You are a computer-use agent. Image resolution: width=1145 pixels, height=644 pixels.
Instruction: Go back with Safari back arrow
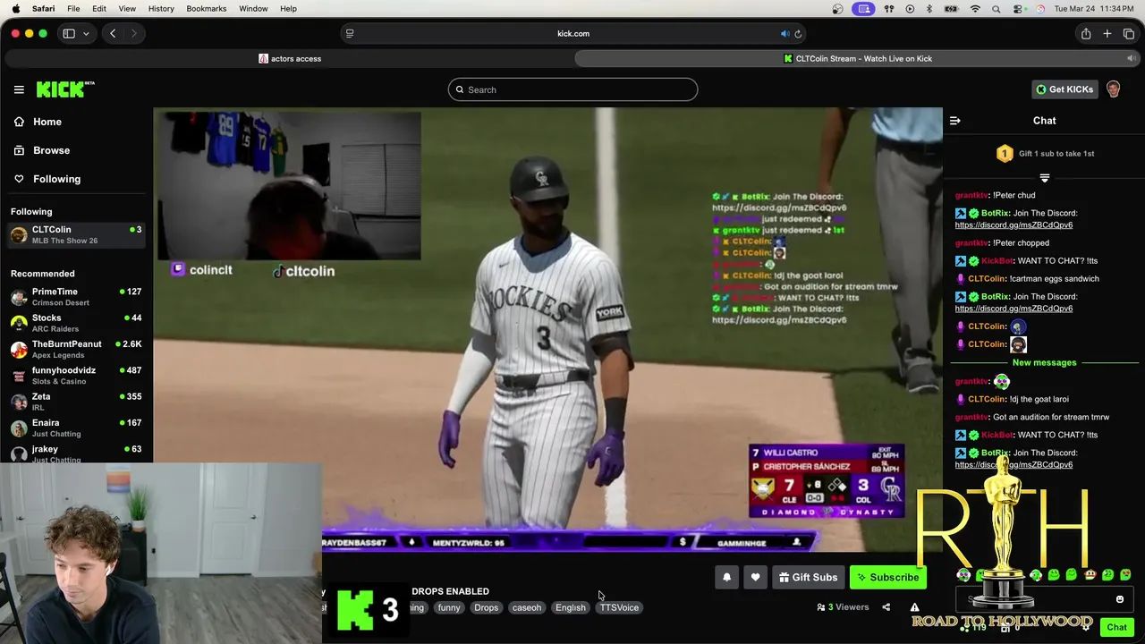coord(113,33)
